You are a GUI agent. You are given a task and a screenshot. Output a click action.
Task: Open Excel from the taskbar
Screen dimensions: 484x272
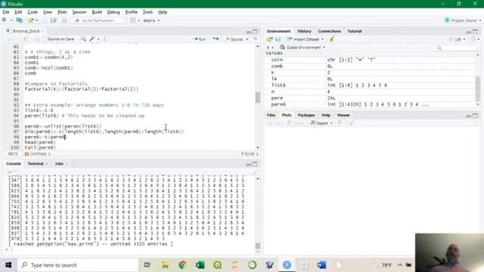tap(200, 265)
